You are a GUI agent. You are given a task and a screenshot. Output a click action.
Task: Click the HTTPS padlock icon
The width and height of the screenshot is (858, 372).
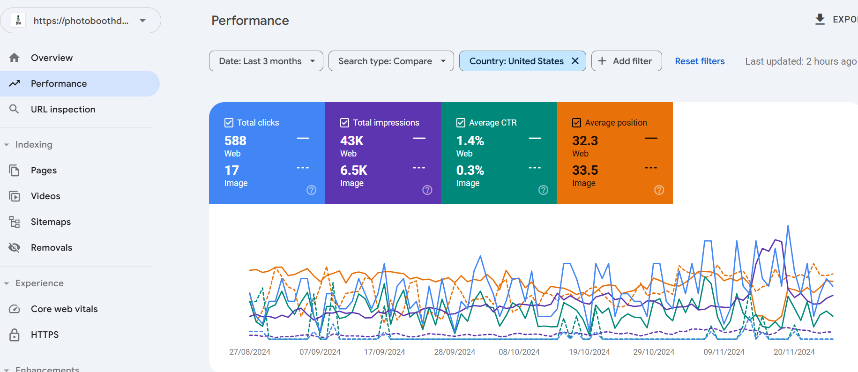[x=15, y=335]
